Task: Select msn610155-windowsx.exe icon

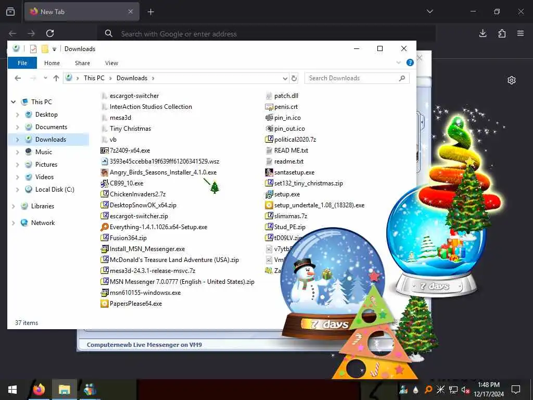Action: pos(104,293)
